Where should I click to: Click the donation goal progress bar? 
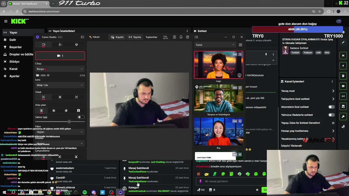297,29
